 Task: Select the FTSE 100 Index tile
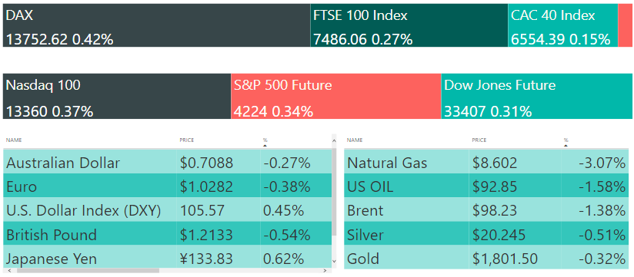click(409, 25)
